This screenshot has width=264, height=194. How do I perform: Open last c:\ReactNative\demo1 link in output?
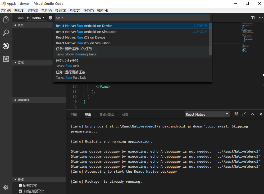click(x=238, y=167)
